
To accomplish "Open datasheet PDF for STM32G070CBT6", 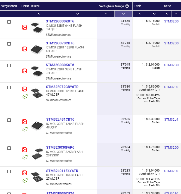I will pyautogui.click(x=25, y=49).
